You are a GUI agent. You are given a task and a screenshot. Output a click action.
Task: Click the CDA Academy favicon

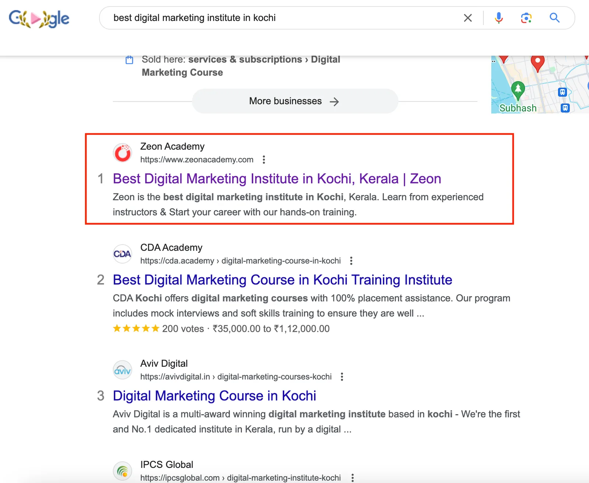[x=123, y=254]
